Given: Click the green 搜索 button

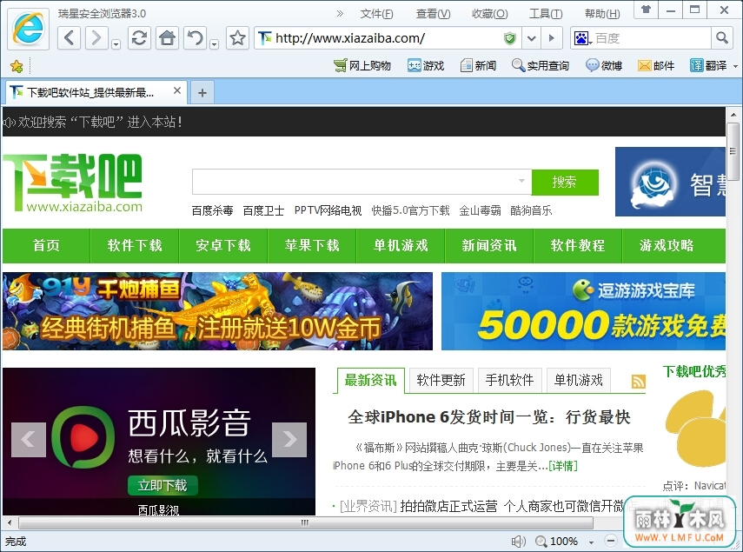Looking at the screenshot, I should tap(565, 182).
